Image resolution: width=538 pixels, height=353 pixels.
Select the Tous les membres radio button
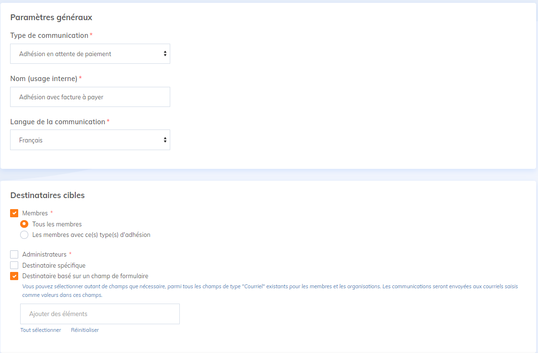24,224
